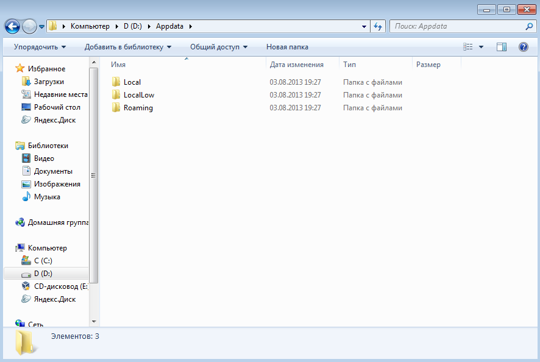Click the Roaming folder name
The height and width of the screenshot is (362, 540).
click(x=138, y=108)
